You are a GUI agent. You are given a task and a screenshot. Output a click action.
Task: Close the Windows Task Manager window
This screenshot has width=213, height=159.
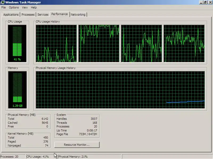pos(210,2)
